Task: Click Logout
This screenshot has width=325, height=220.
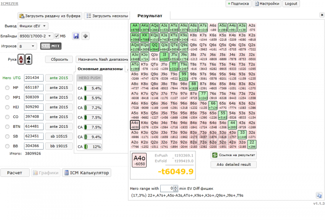Action: coord(291,4)
